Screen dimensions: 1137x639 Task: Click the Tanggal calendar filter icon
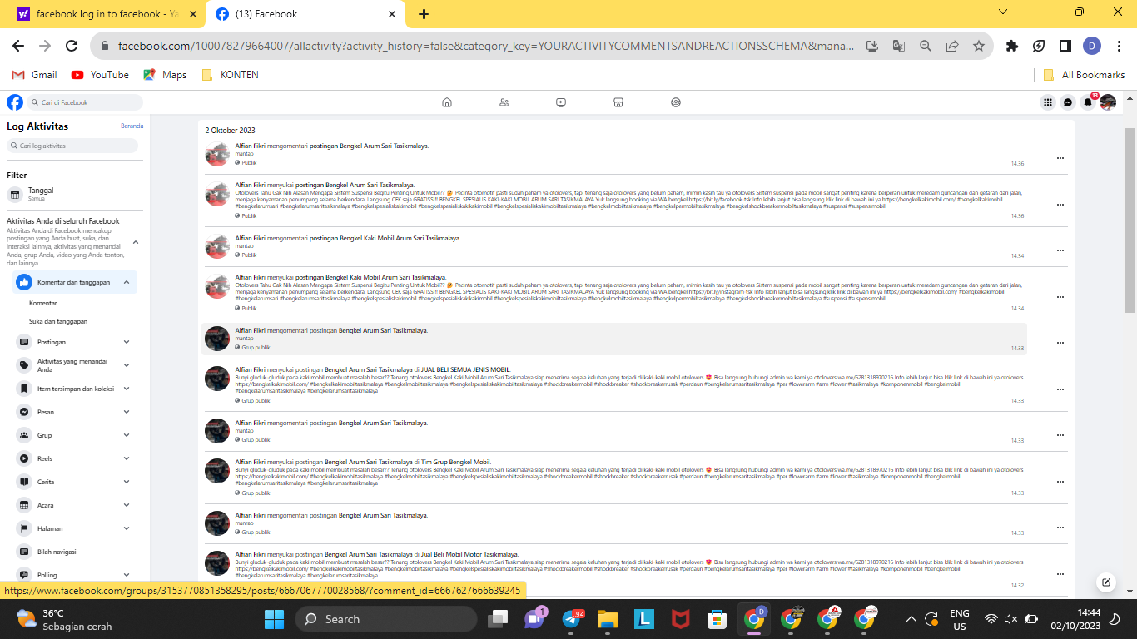(x=14, y=195)
